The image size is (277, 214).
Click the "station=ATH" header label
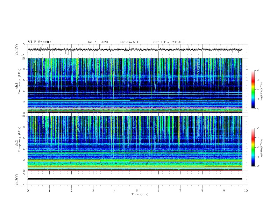point(130,42)
